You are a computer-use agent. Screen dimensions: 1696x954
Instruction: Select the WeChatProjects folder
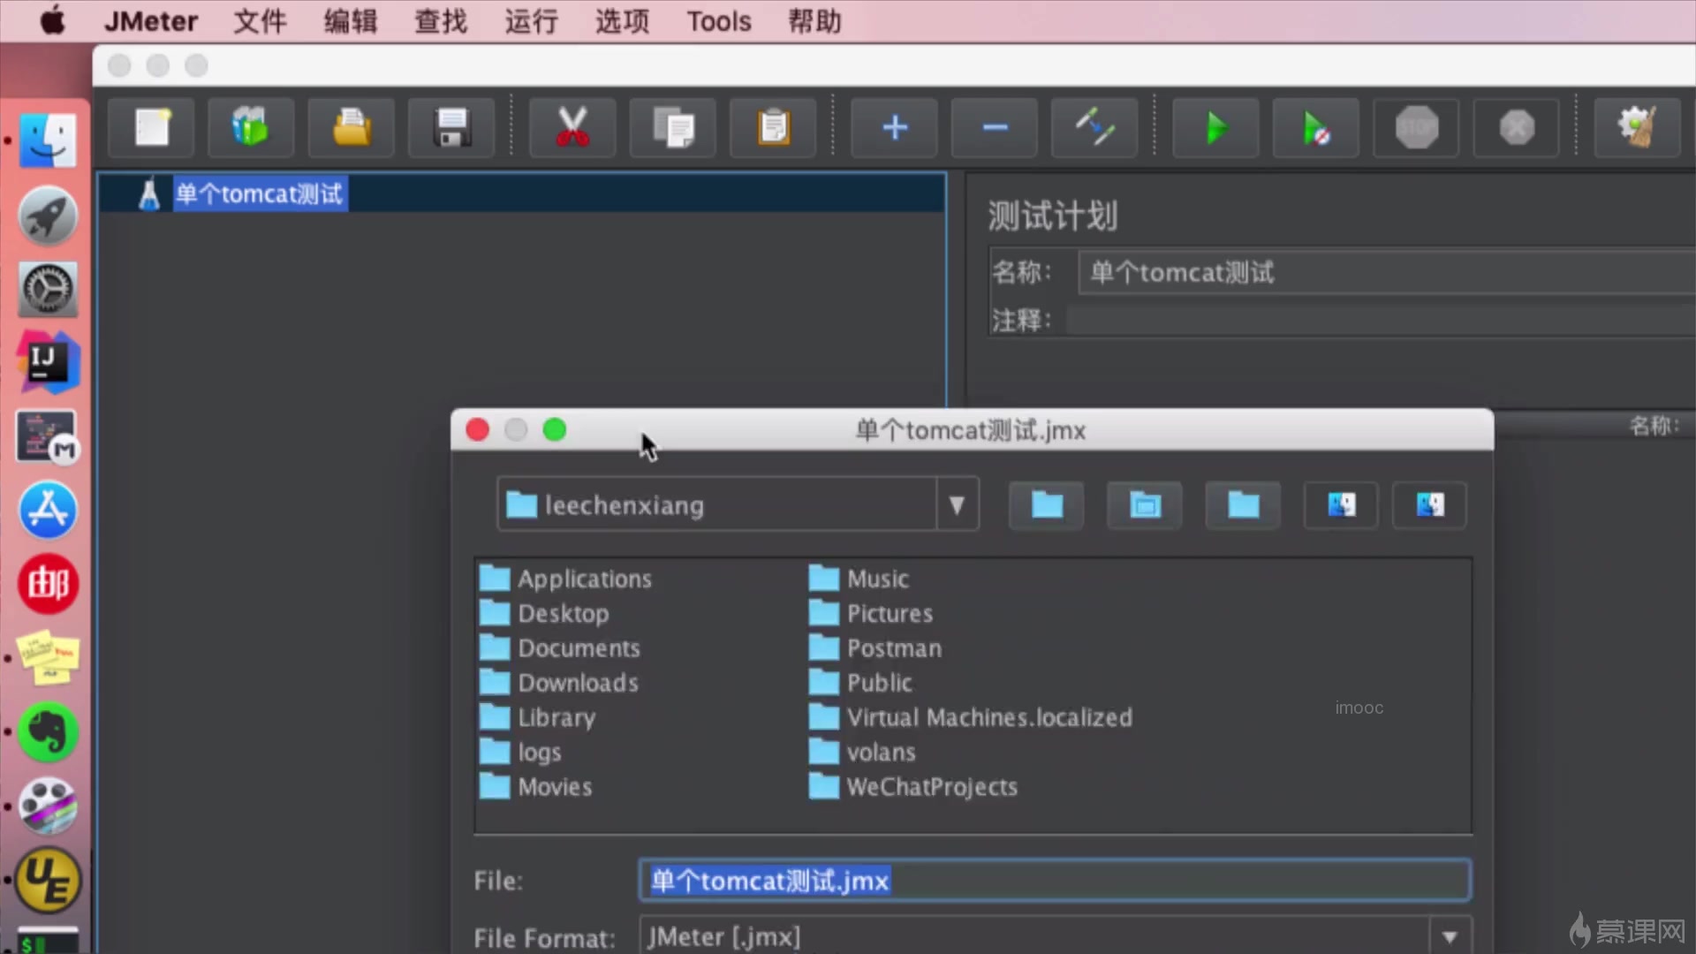(x=931, y=787)
